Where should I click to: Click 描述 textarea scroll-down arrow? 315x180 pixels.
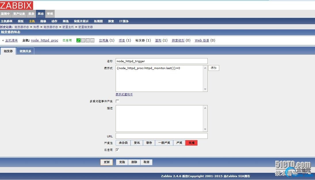[205, 129]
